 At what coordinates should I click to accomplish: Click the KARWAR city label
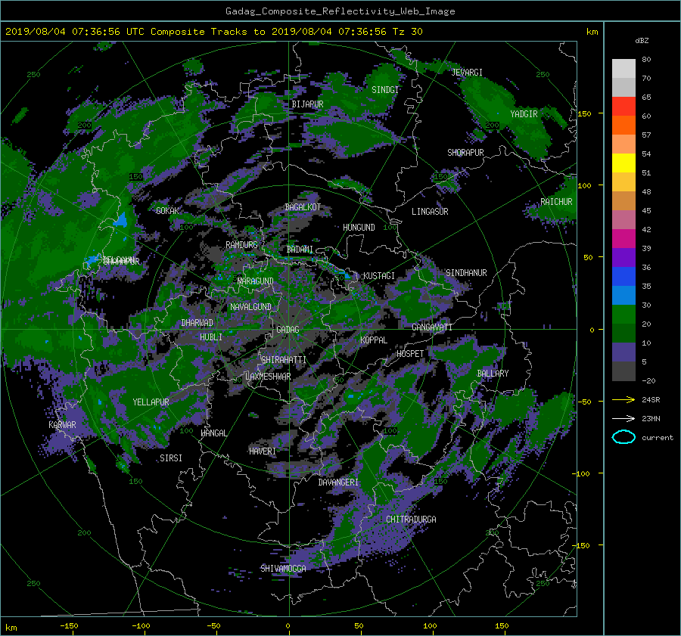pyautogui.click(x=62, y=425)
